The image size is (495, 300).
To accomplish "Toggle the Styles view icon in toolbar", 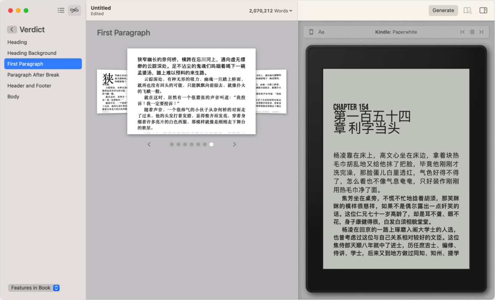I will point(74,11).
